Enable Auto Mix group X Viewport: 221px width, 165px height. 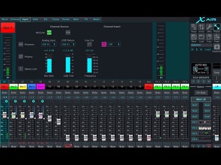(x=195, y=69)
